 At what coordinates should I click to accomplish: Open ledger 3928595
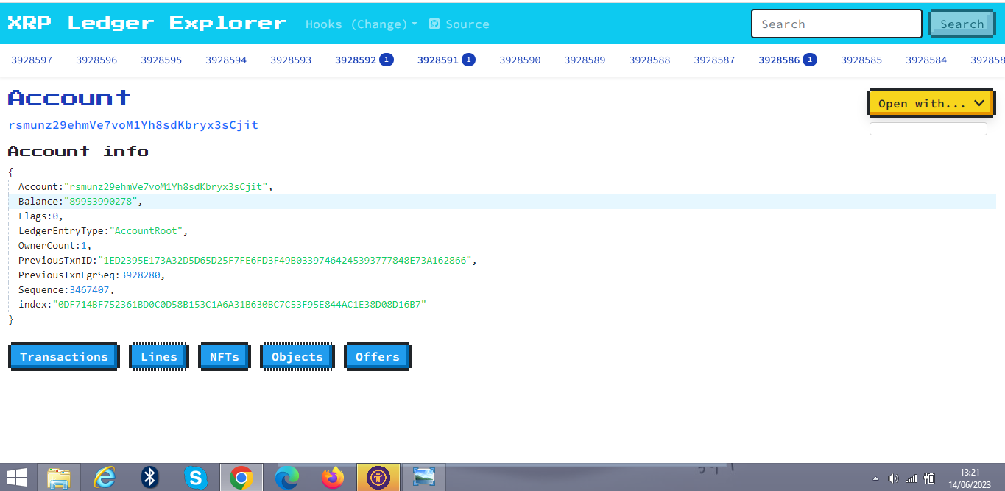(x=161, y=60)
